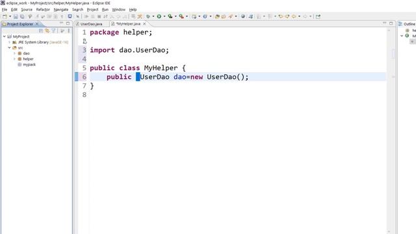
Task: Place the cursor in 'import dao.UserDao;' line
Action: click(x=129, y=50)
